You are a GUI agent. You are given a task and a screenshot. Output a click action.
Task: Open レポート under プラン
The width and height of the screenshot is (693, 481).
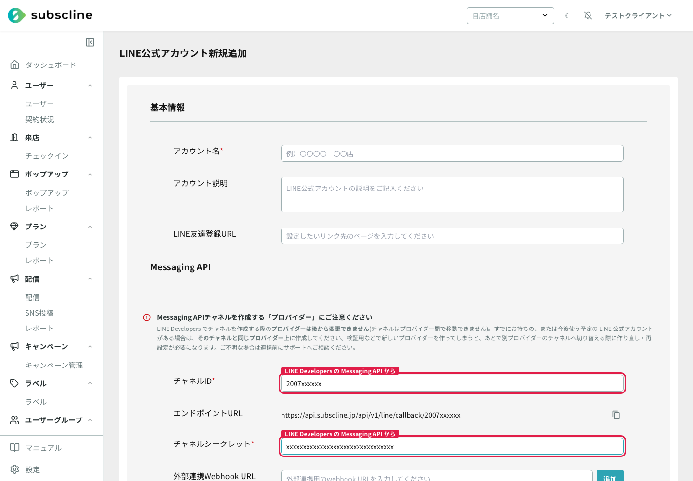click(39, 260)
